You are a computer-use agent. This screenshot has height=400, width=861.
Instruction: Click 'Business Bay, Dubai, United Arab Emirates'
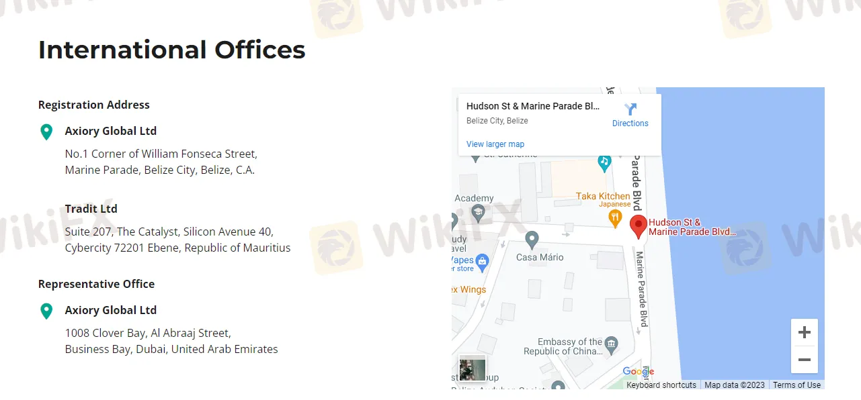[x=171, y=349]
